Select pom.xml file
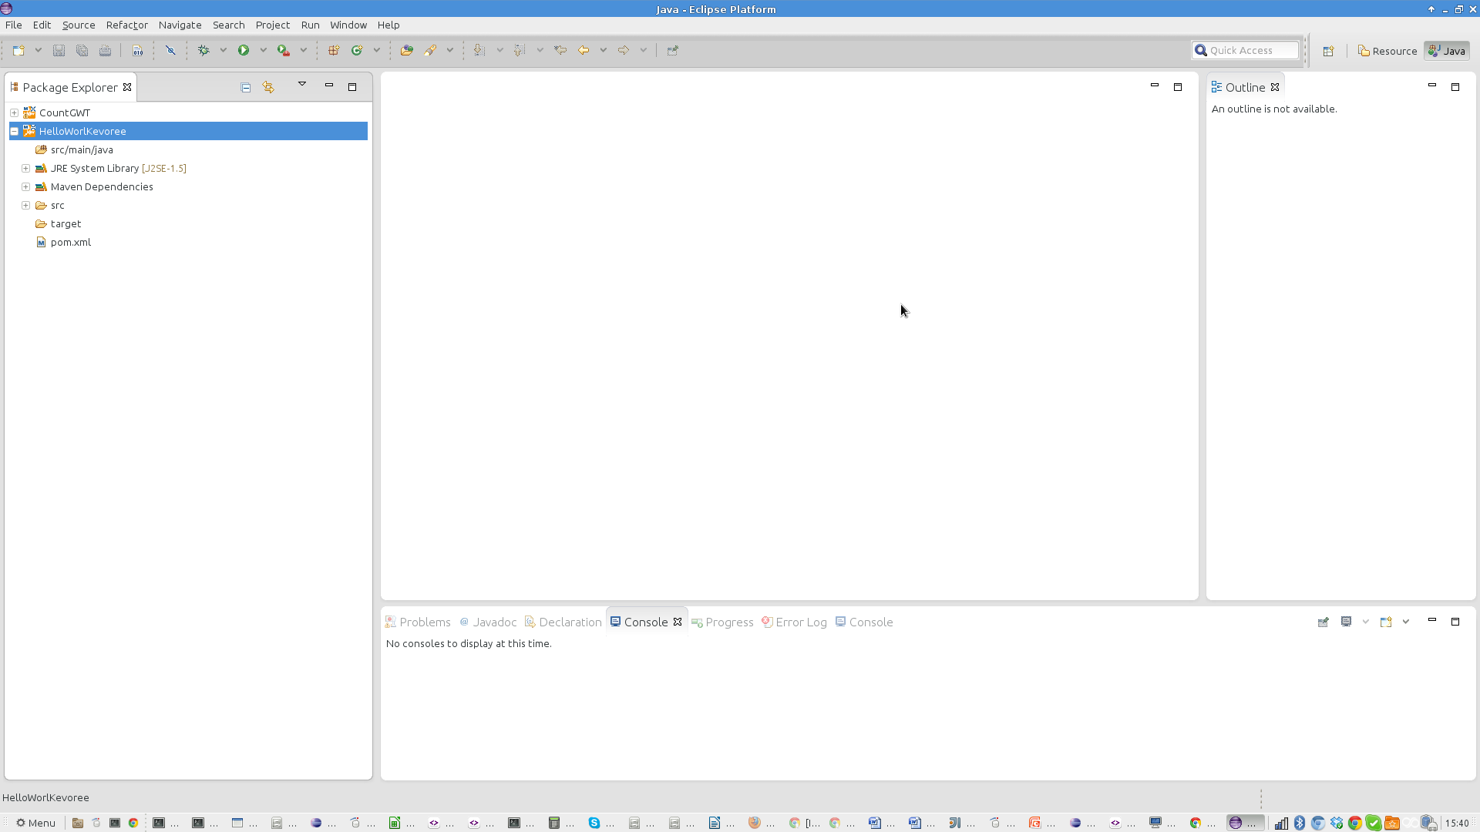The height and width of the screenshot is (832, 1480). coord(70,242)
